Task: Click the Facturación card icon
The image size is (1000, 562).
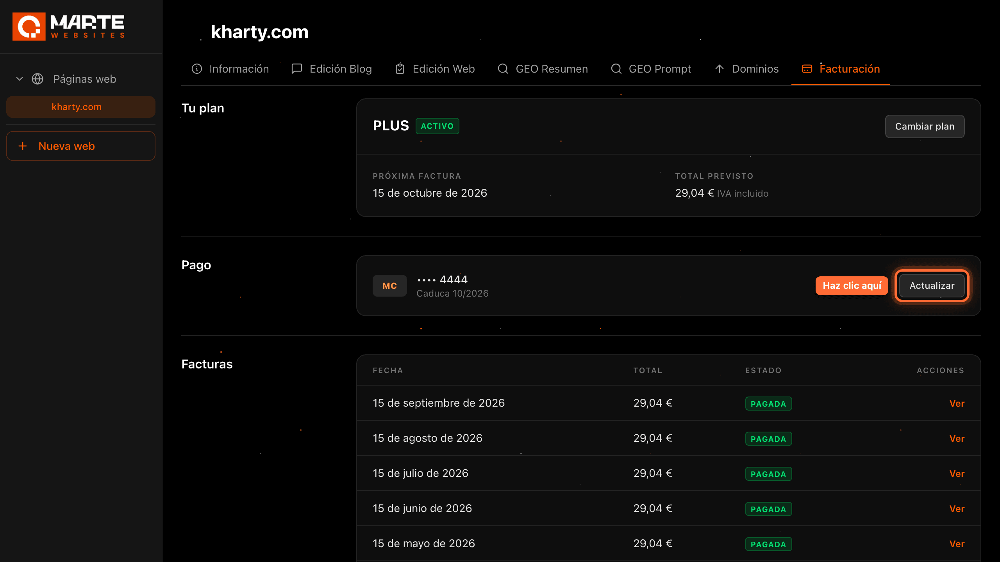Action: point(807,69)
